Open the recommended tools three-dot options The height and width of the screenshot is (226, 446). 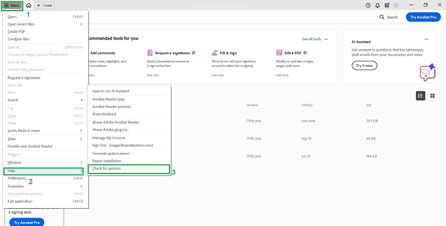tap(326, 39)
